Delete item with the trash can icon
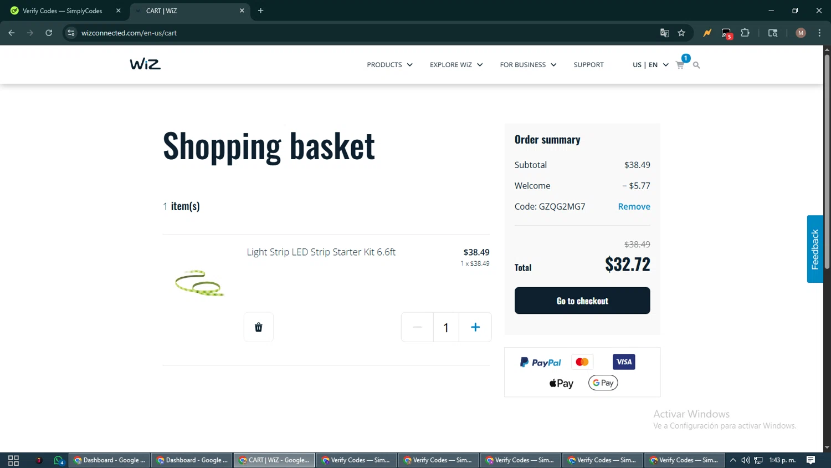This screenshot has height=468, width=831. click(259, 327)
